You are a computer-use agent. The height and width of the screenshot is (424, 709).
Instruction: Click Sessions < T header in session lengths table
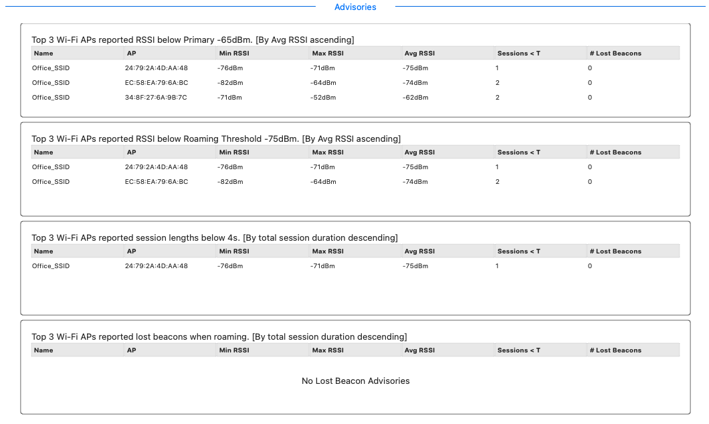[x=518, y=251]
